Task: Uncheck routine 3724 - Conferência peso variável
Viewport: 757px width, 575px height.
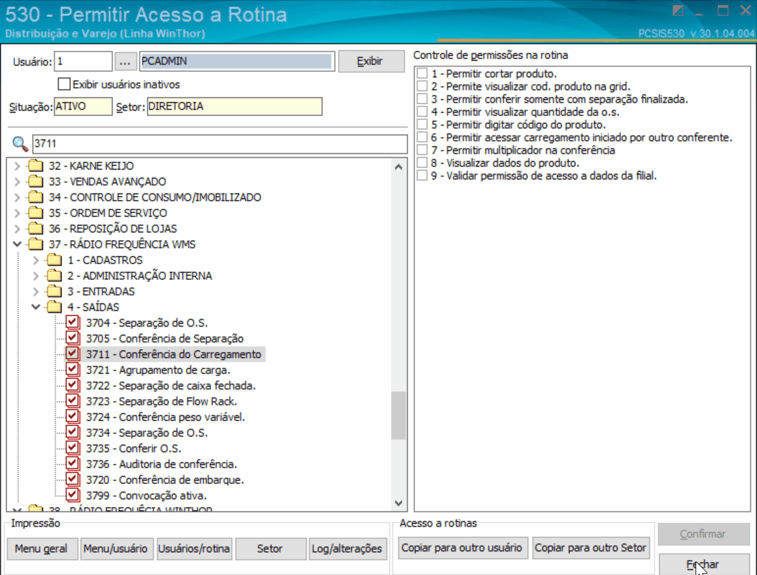Action: pos(73,417)
